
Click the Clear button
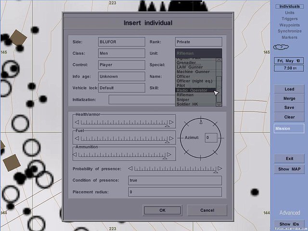pyautogui.click(x=289, y=117)
